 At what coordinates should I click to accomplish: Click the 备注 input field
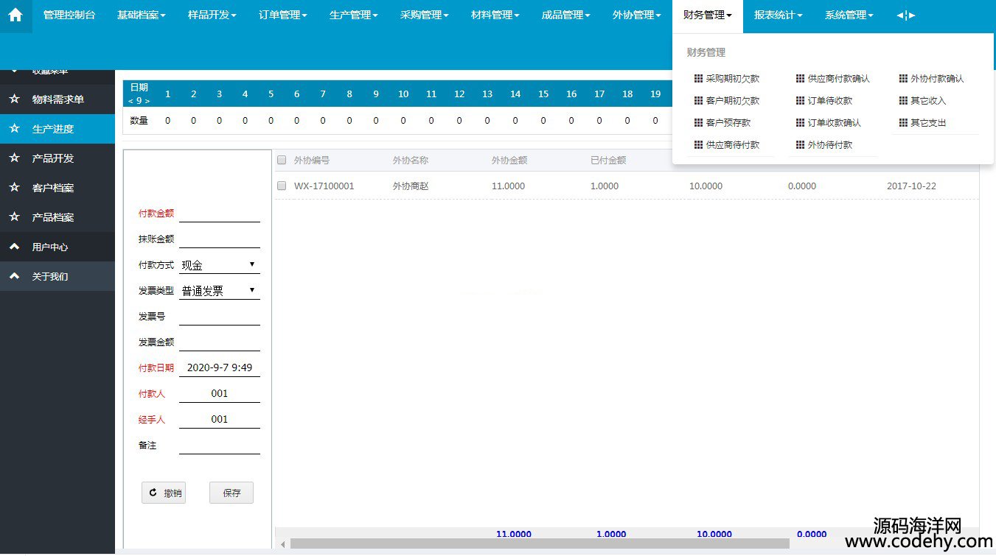(x=220, y=446)
